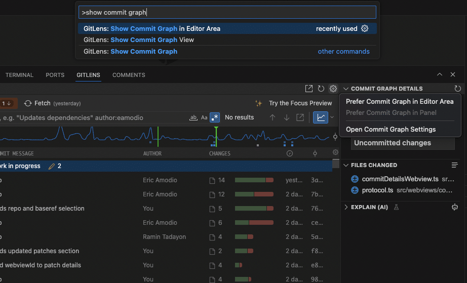
Task: Open Commit Graph settings gear icon
Action: [333, 89]
